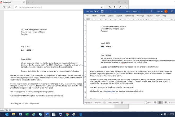Click 'Ref :' underlined text in Word

103,46
